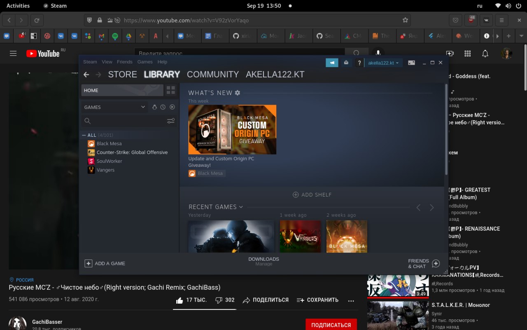Screen dimensions: 527x330
Task: Open the Help menu in Steam
Action: click(x=162, y=62)
